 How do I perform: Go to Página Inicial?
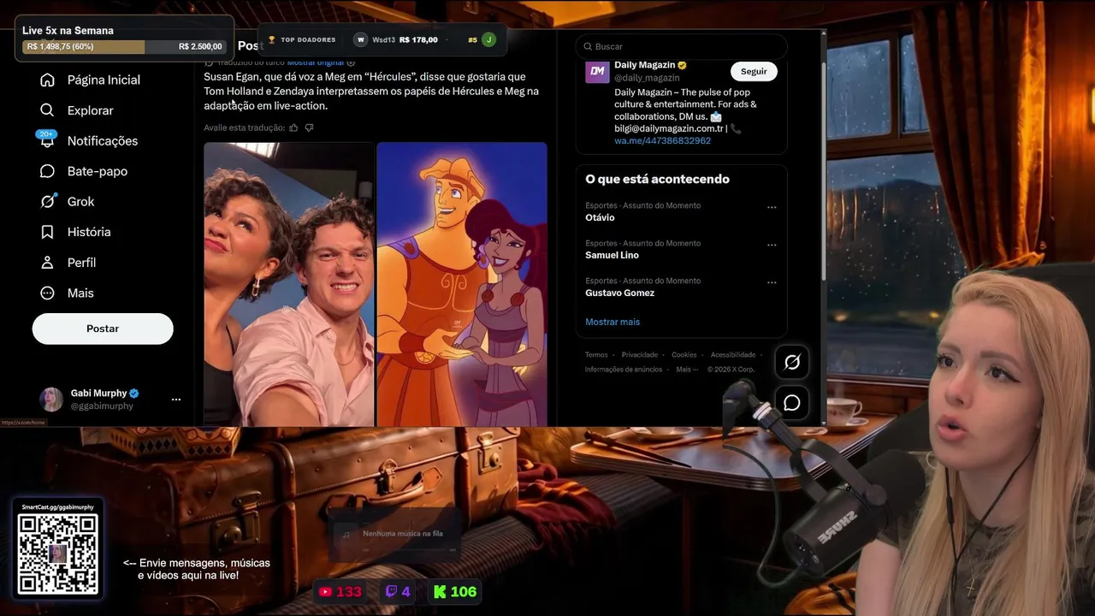pyautogui.click(x=104, y=80)
